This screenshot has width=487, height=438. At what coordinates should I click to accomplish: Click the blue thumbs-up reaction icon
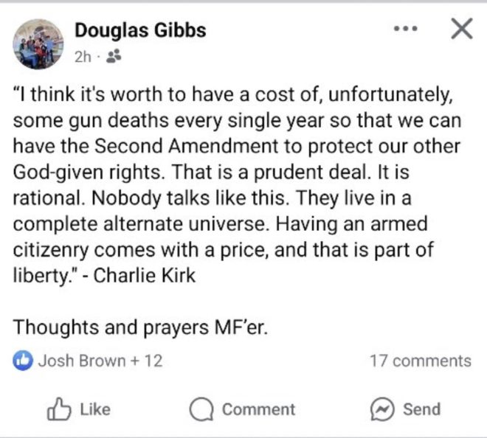click(23, 361)
